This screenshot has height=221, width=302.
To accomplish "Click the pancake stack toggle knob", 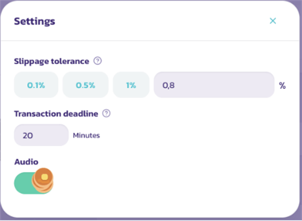I will pyautogui.click(x=43, y=181).
